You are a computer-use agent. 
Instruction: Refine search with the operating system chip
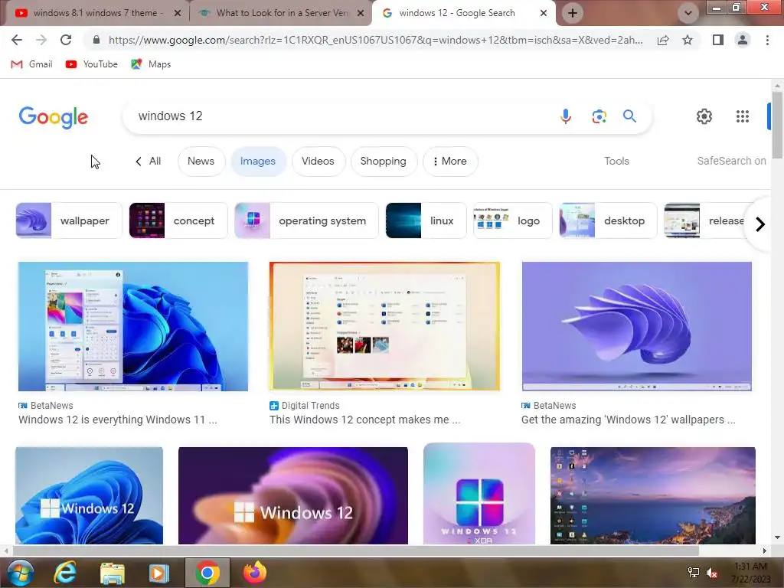click(306, 220)
